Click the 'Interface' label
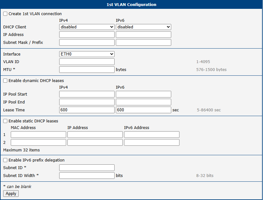The image size is (263, 200). [12, 54]
